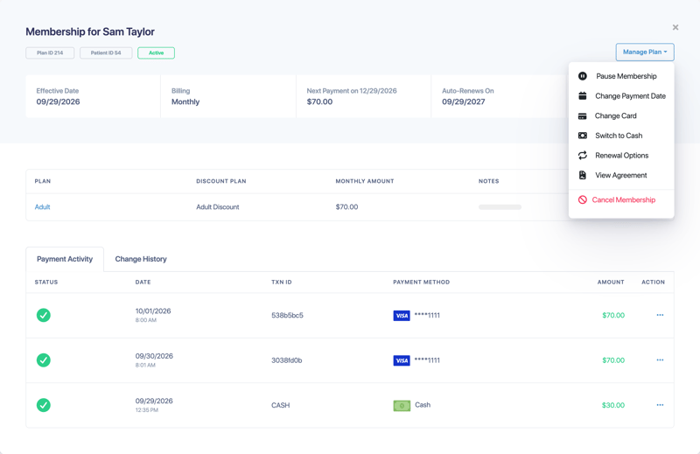700x454 pixels.
Task: Select Switch to Cash option
Action: [621, 136]
